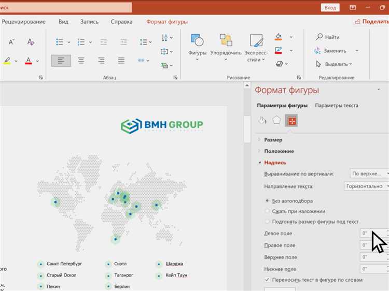Click the shape fill bucket icon
The image size is (389, 291).
[x=279, y=37]
